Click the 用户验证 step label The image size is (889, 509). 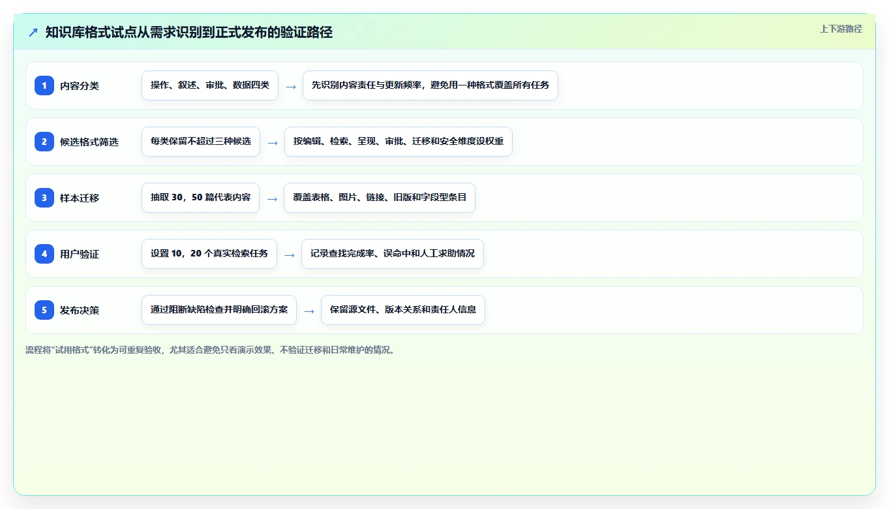pos(80,254)
